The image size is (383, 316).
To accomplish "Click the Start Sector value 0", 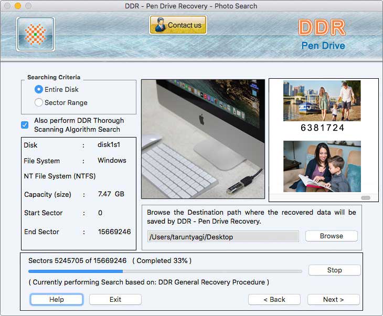I will (x=100, y=213).
